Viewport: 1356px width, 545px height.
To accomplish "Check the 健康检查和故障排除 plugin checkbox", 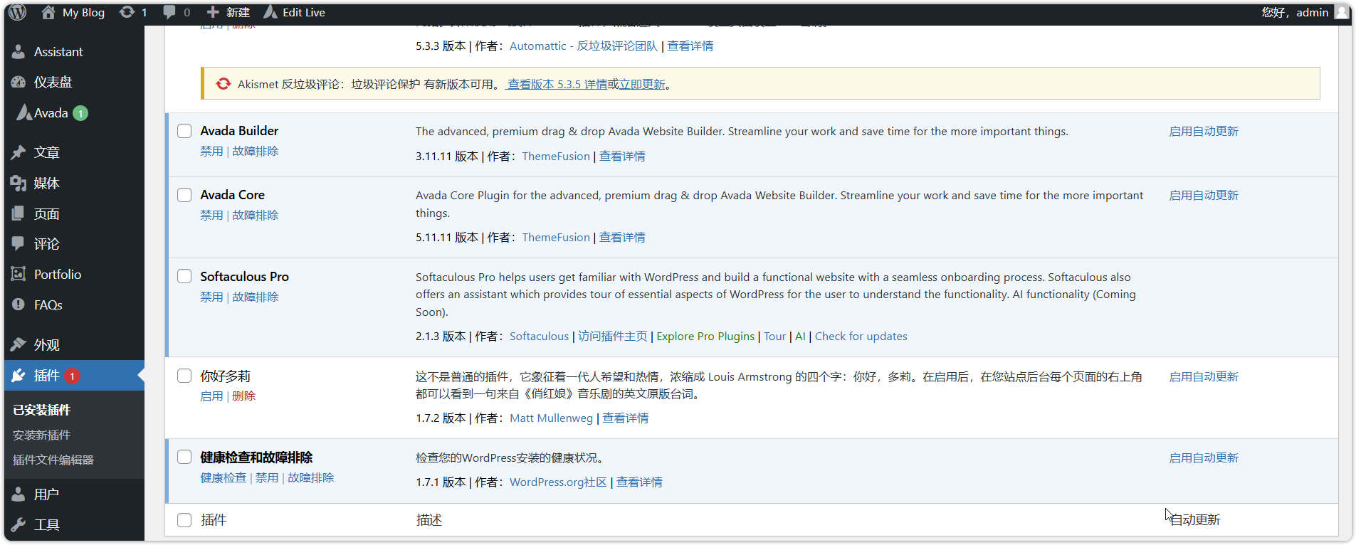I will [184, 457].
